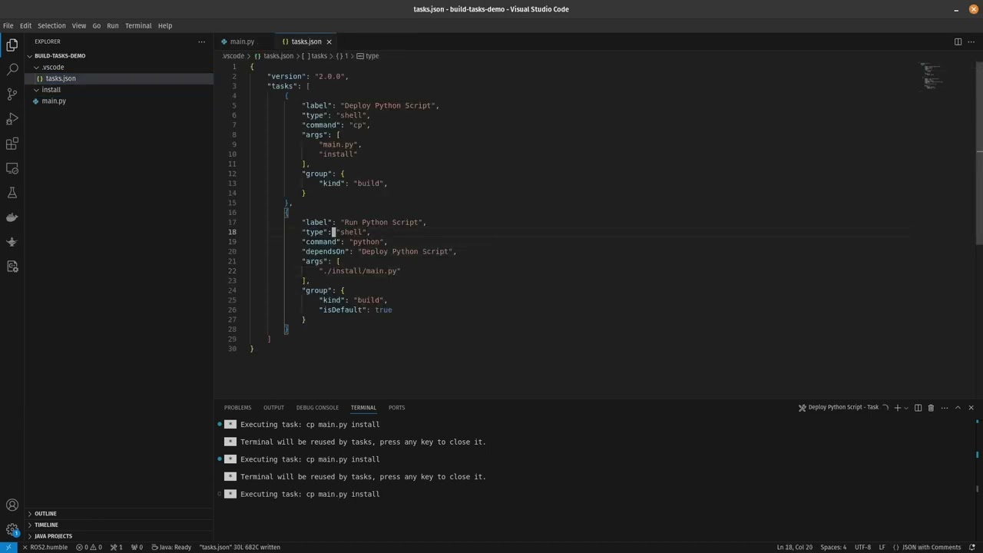Open the Manage gear icon

(x=12, y=530)
